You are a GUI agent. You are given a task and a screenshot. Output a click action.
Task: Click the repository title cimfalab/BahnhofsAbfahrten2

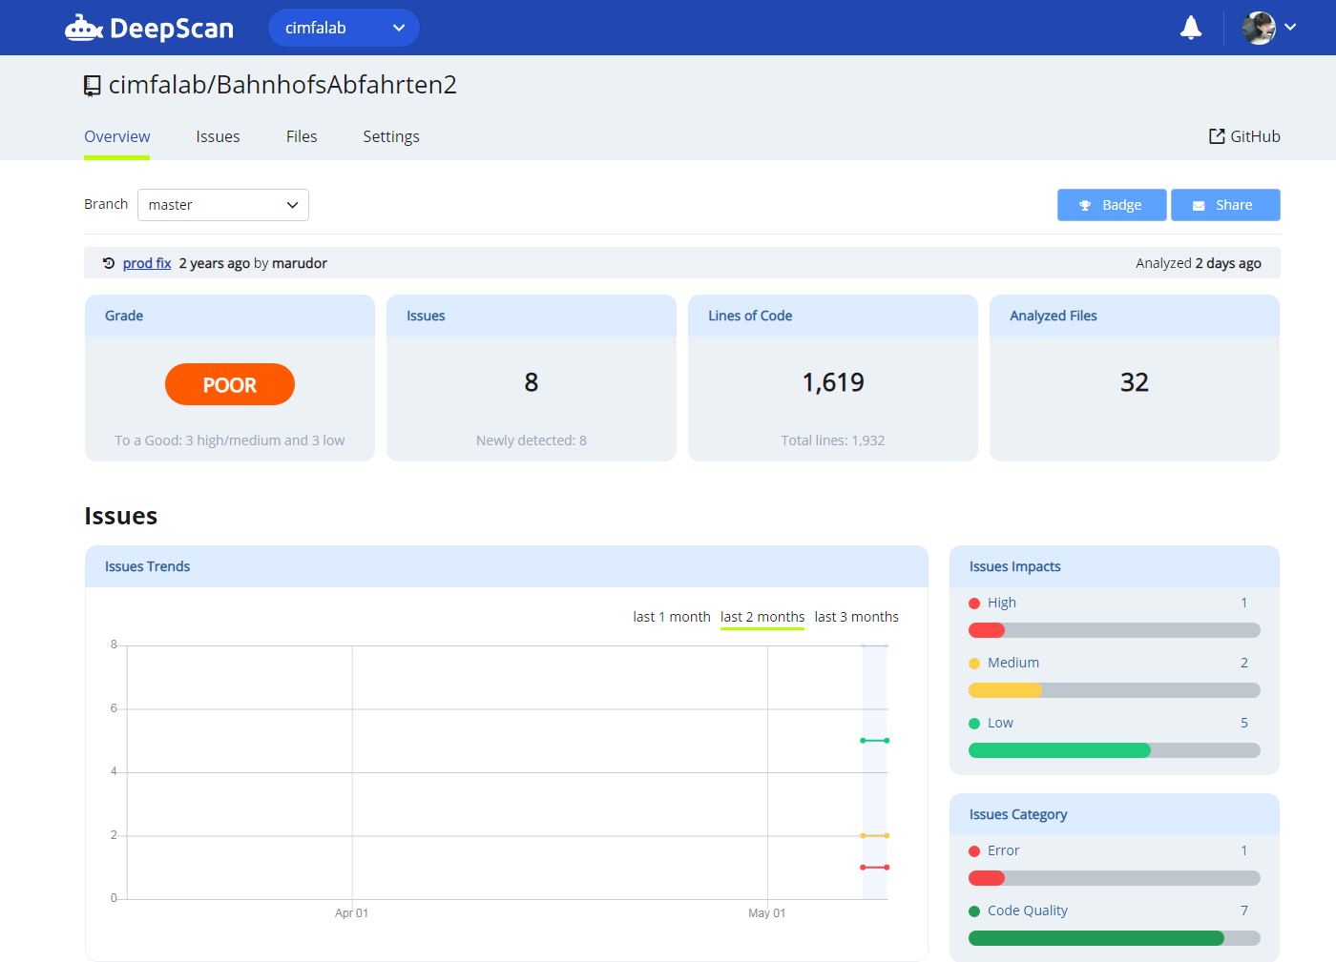coord(282,85)
